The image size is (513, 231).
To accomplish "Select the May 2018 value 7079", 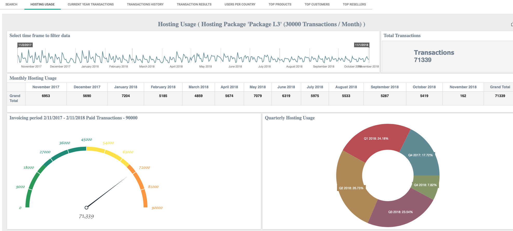I will tap(258, 96).
